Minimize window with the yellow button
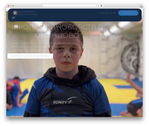Viewport: 149px width, 126px height. click(11, 6)
